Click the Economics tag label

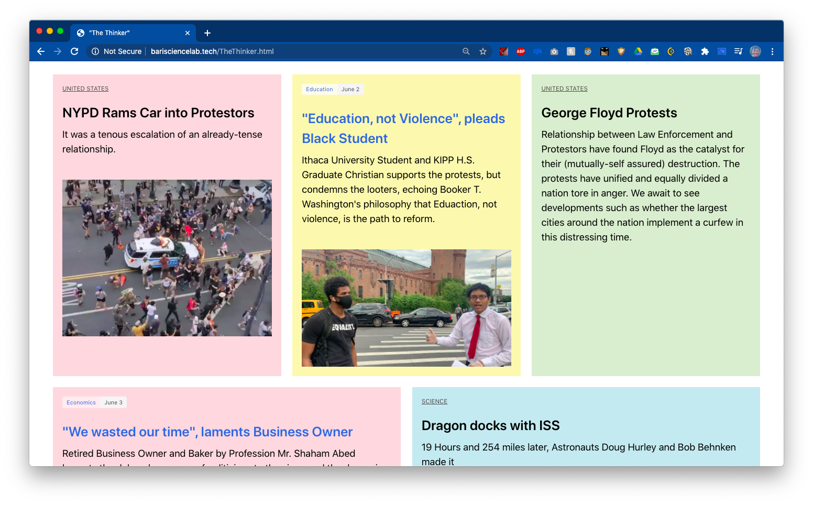81,402
